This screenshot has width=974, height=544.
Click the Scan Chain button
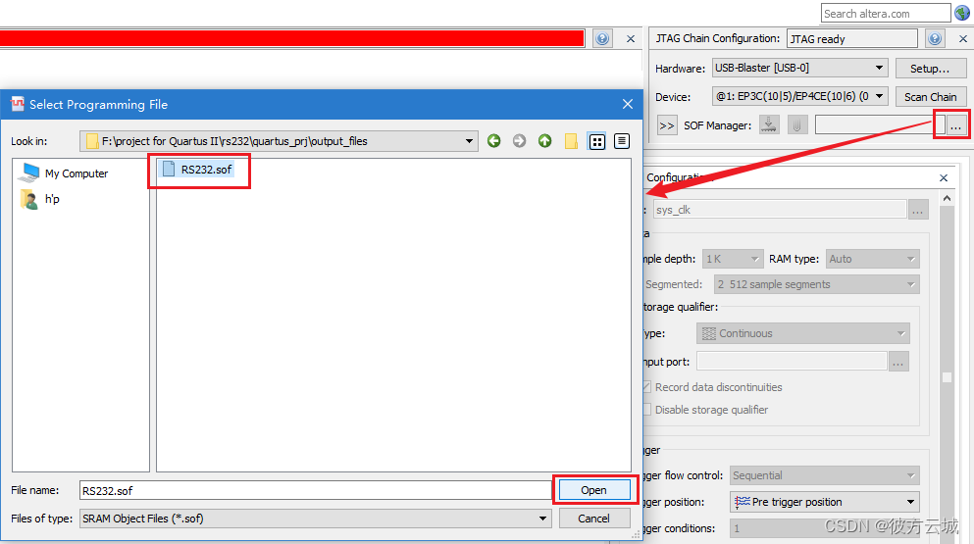click(931, 97)
